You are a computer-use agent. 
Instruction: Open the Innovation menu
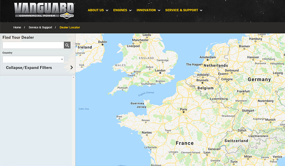(146, 10)
